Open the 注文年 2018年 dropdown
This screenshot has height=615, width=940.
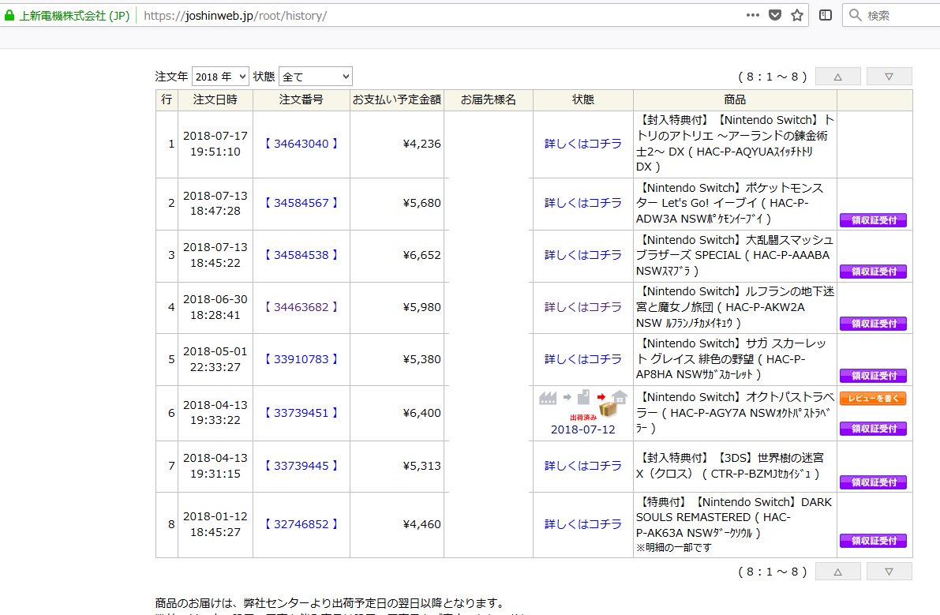[x=220, y=77]
